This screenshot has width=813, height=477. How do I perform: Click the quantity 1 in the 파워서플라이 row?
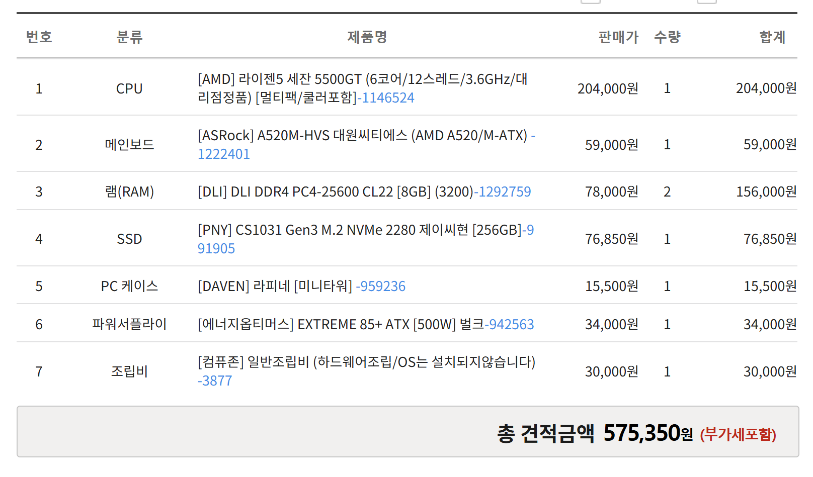coord(667,324)
